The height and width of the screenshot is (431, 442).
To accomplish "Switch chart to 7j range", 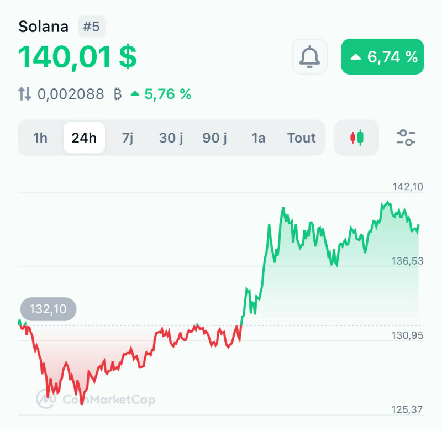I will click(128, 138).
